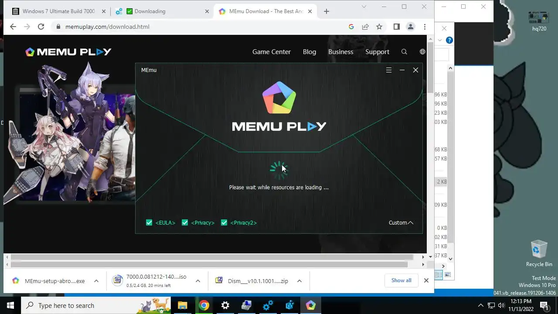Image resolution: width=558 pixels, height=314 pixels.
Task: Open Game Center page
Action: click(271, 51)
